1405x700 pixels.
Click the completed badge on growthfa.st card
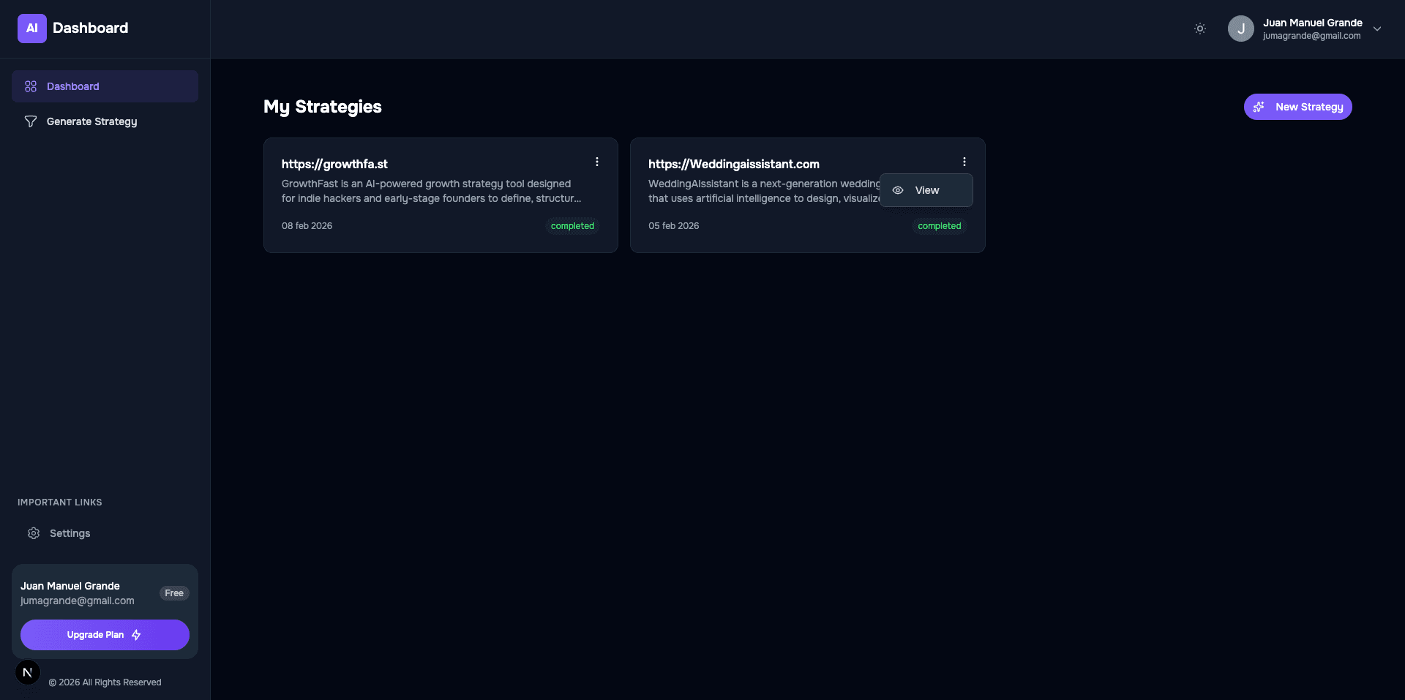[x=572, y=226]
